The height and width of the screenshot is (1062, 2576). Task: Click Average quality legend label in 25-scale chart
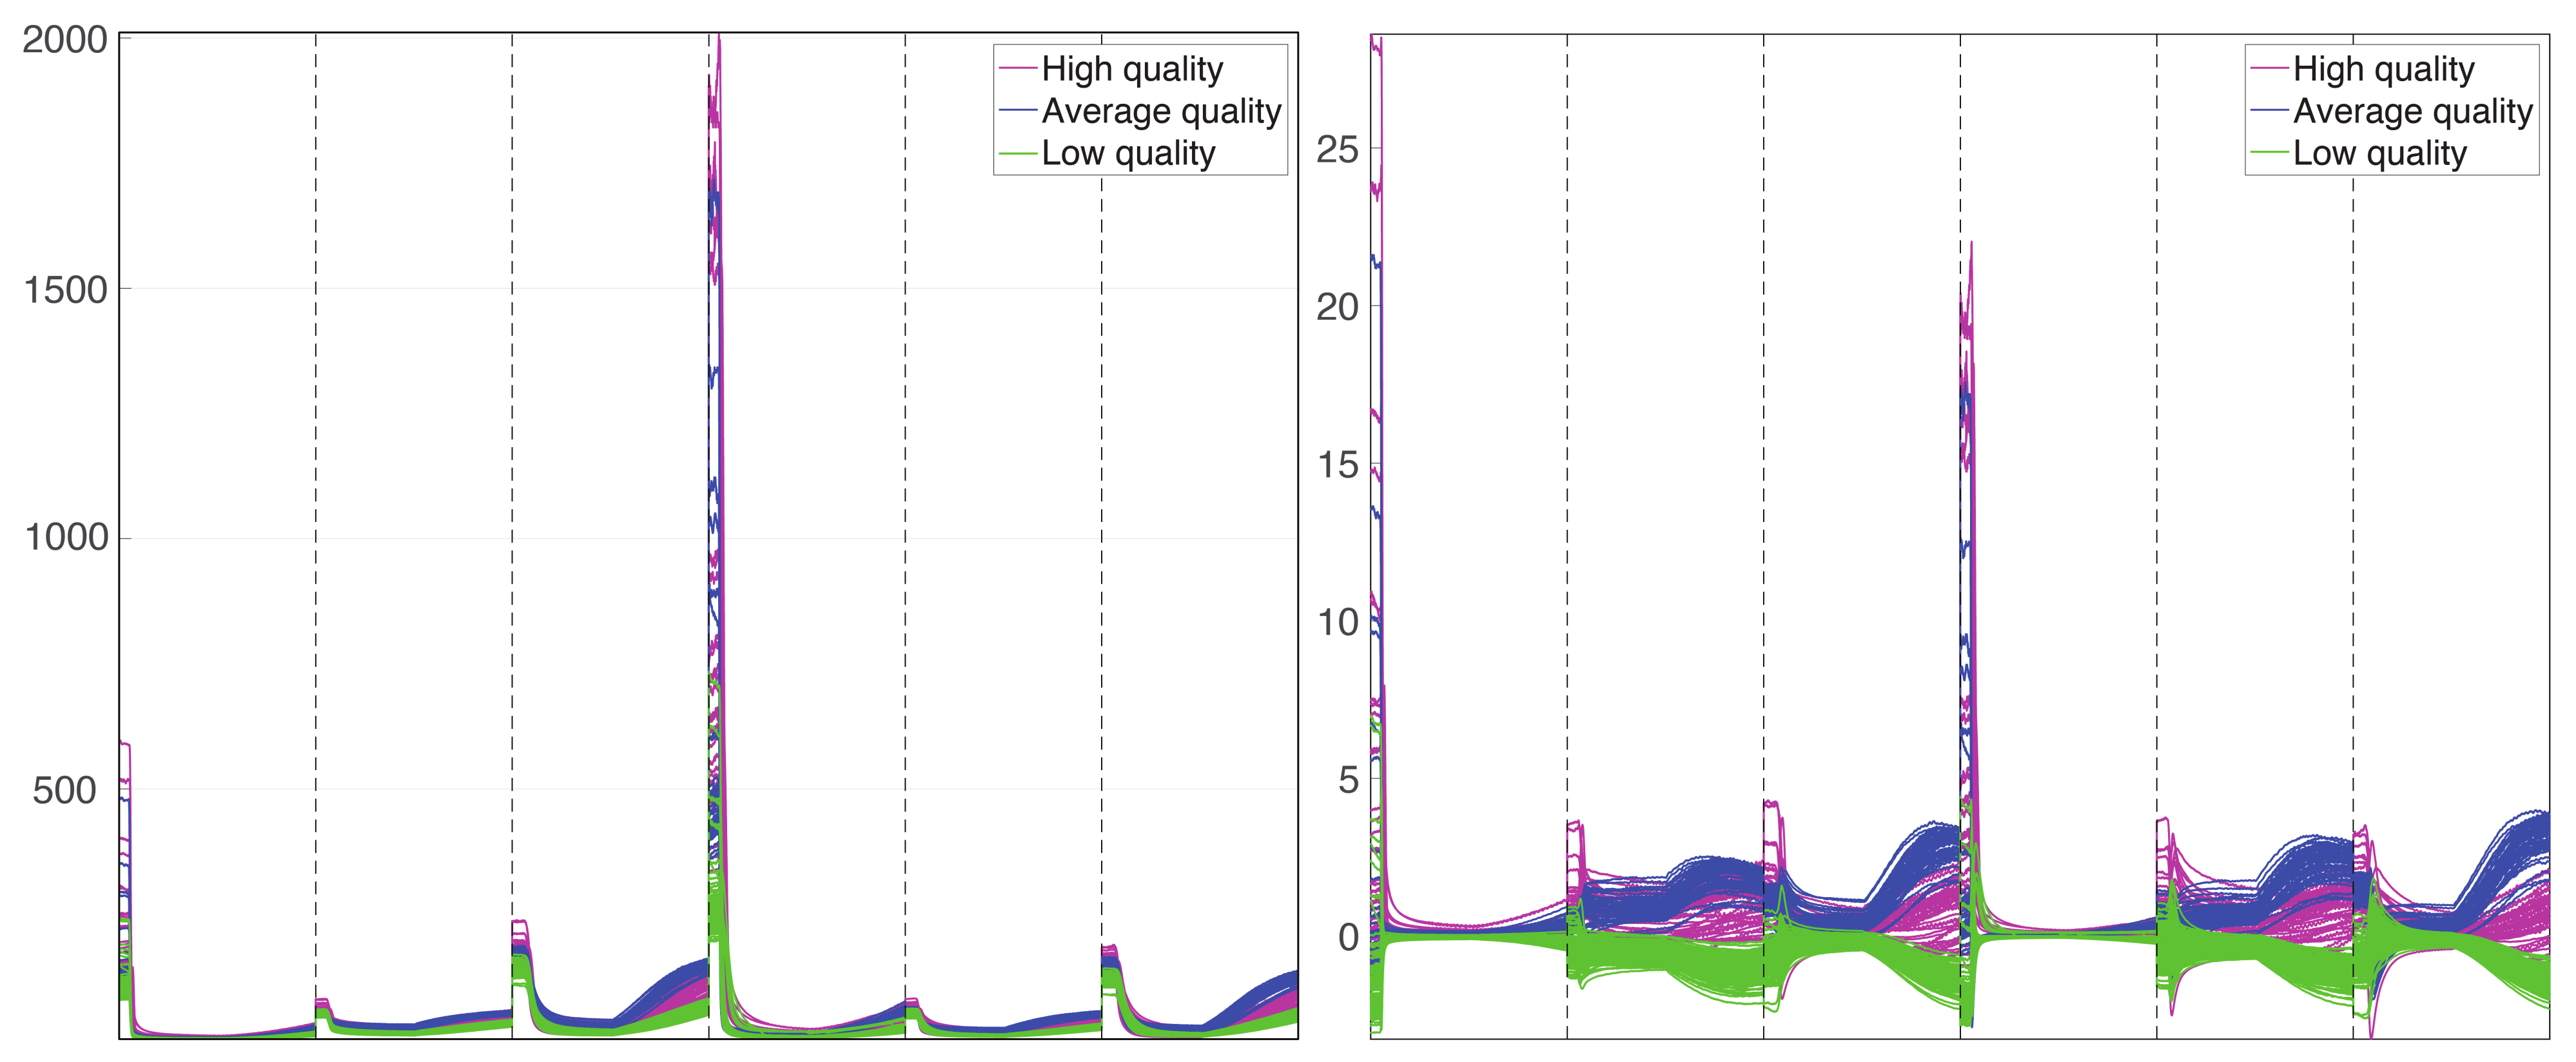[2412, 111]
